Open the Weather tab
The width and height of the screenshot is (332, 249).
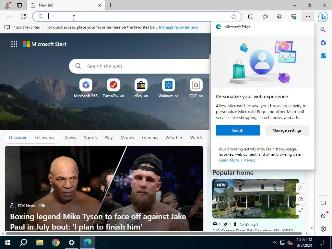[174, 137]
